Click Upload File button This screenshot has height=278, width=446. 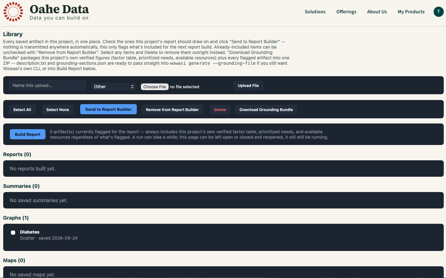pos(248,86)
